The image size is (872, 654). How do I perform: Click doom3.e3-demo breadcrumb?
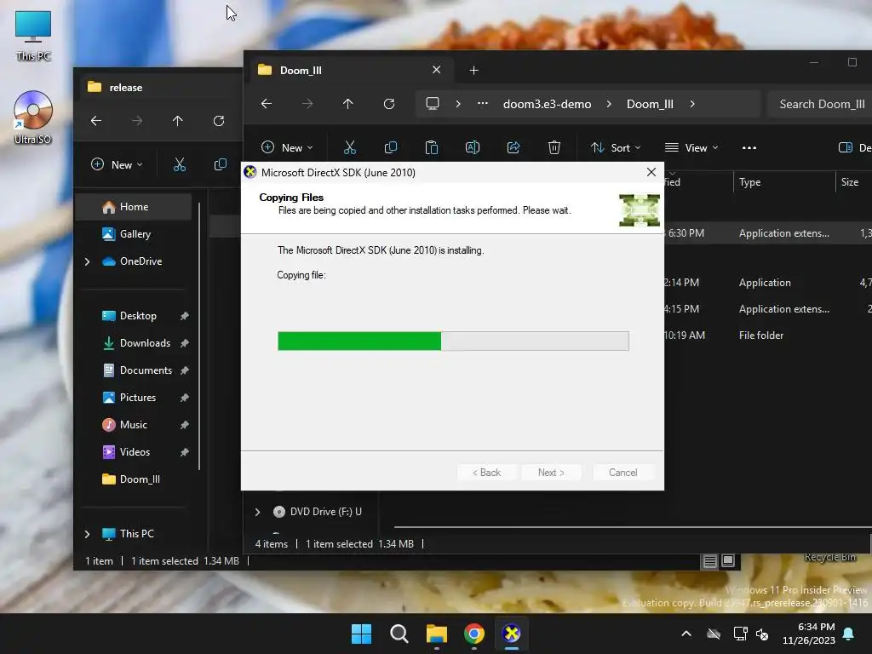coord(548,104)
